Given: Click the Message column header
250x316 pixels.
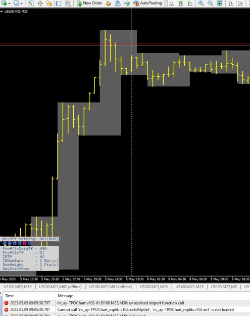Looking at the screenshot, I should click(x=153, y=296).
